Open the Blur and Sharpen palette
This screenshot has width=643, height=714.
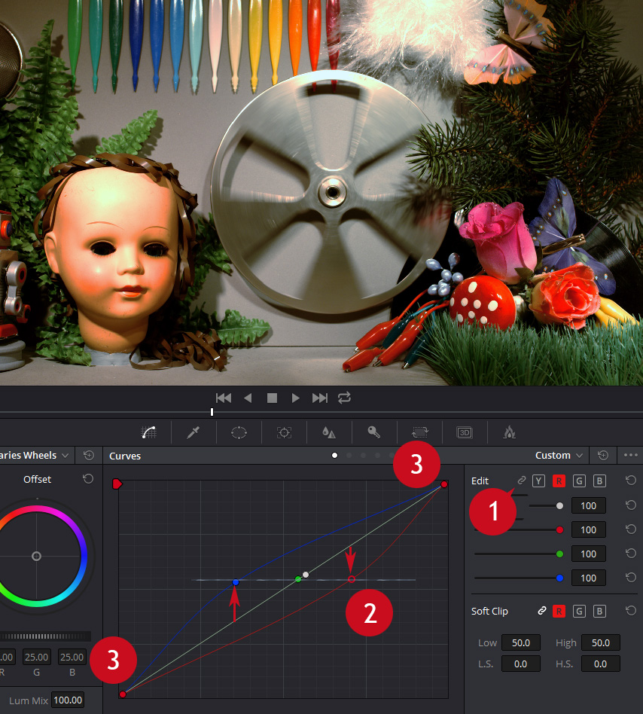point(328,432)
